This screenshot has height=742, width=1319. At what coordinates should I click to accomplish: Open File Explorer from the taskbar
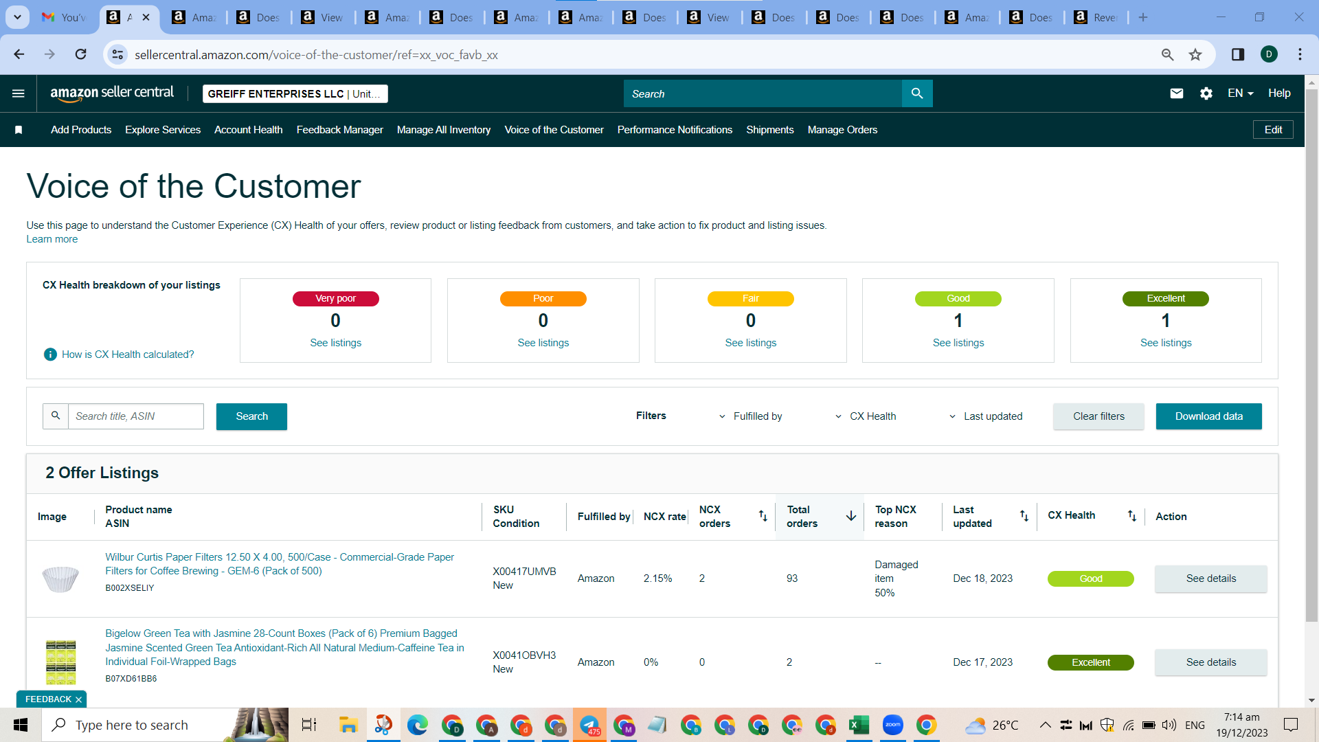348,725
